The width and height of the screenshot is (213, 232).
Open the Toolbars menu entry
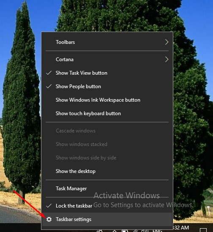click(x=107, y=42)
